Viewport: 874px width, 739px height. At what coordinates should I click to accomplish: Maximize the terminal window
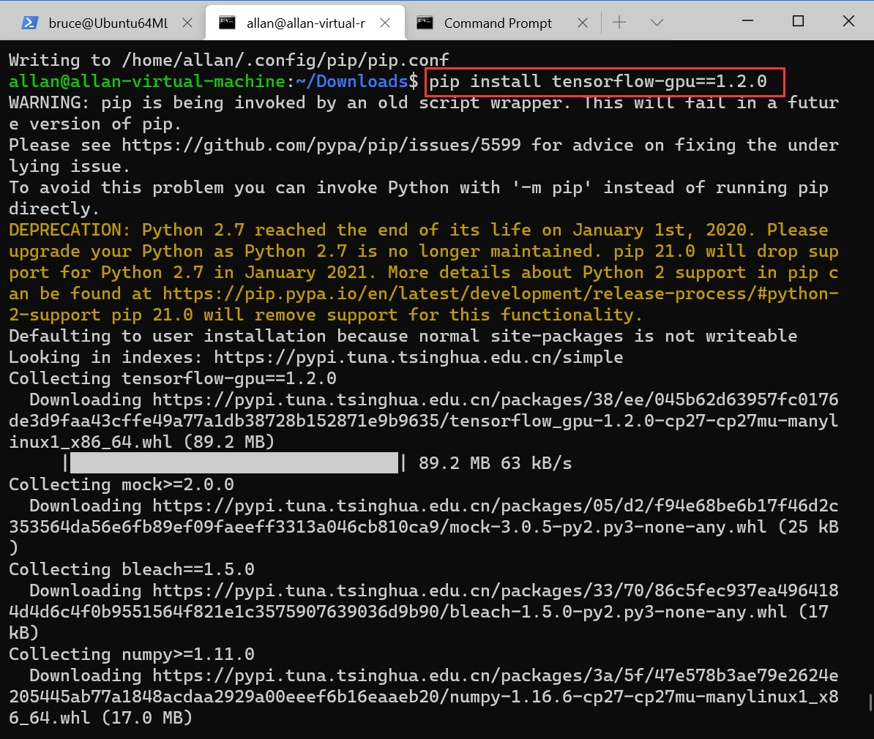(798, 21)
